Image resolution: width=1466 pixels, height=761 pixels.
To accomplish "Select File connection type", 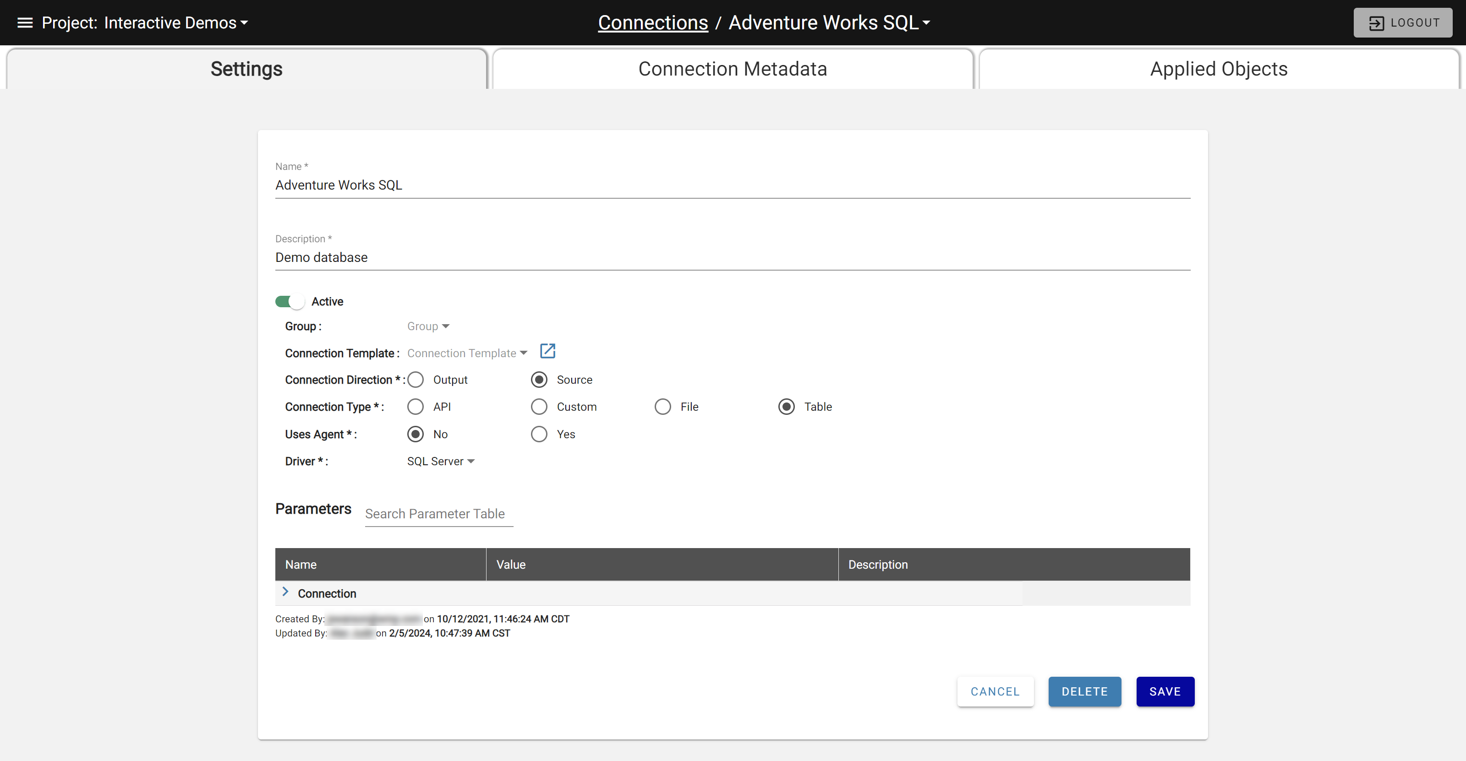I will (x=662, y=407).
